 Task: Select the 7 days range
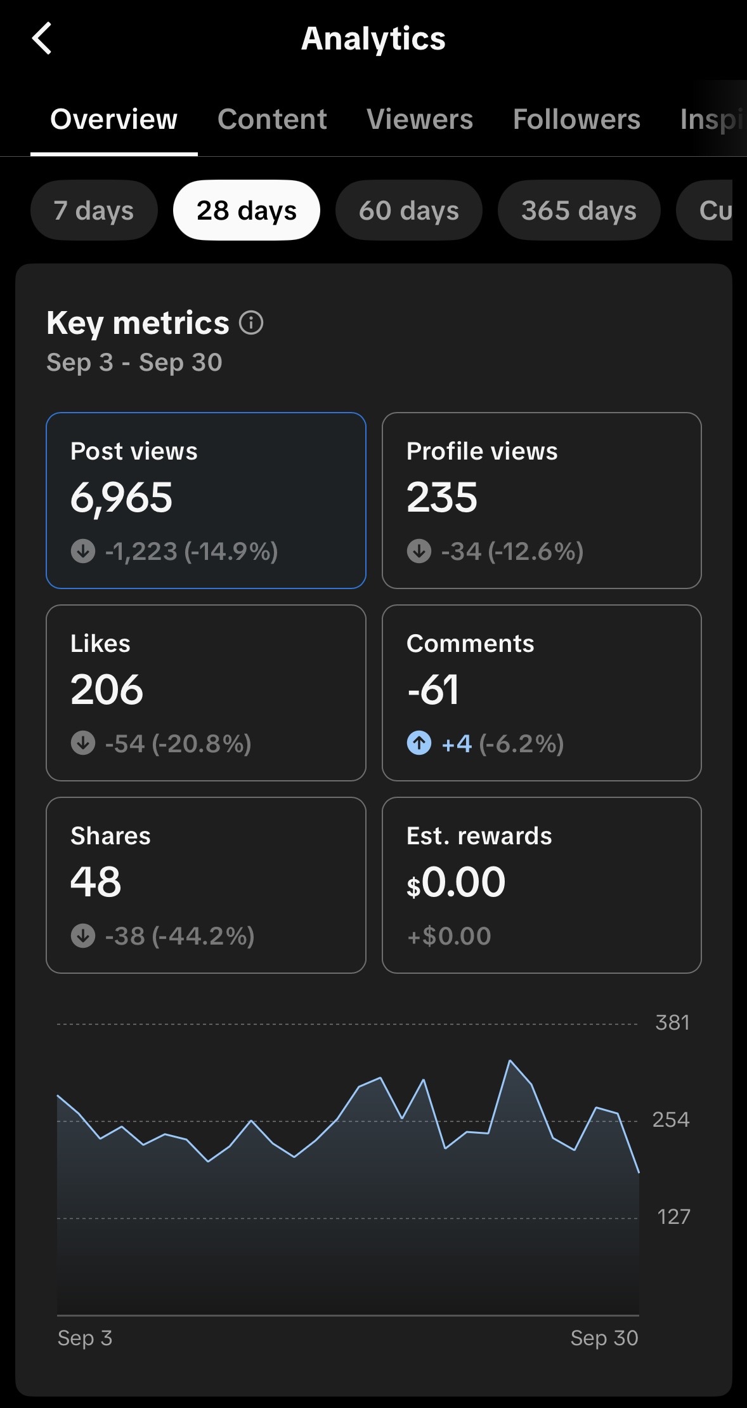point(94,210)
